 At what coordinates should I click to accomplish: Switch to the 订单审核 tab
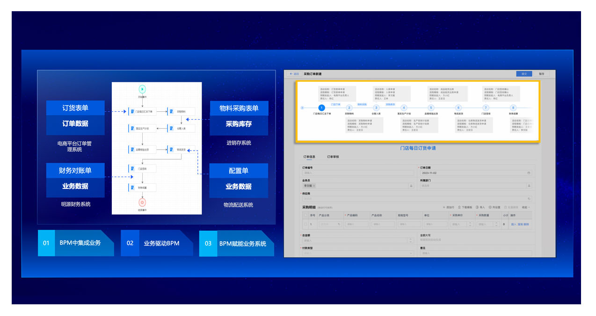[333, 157]
